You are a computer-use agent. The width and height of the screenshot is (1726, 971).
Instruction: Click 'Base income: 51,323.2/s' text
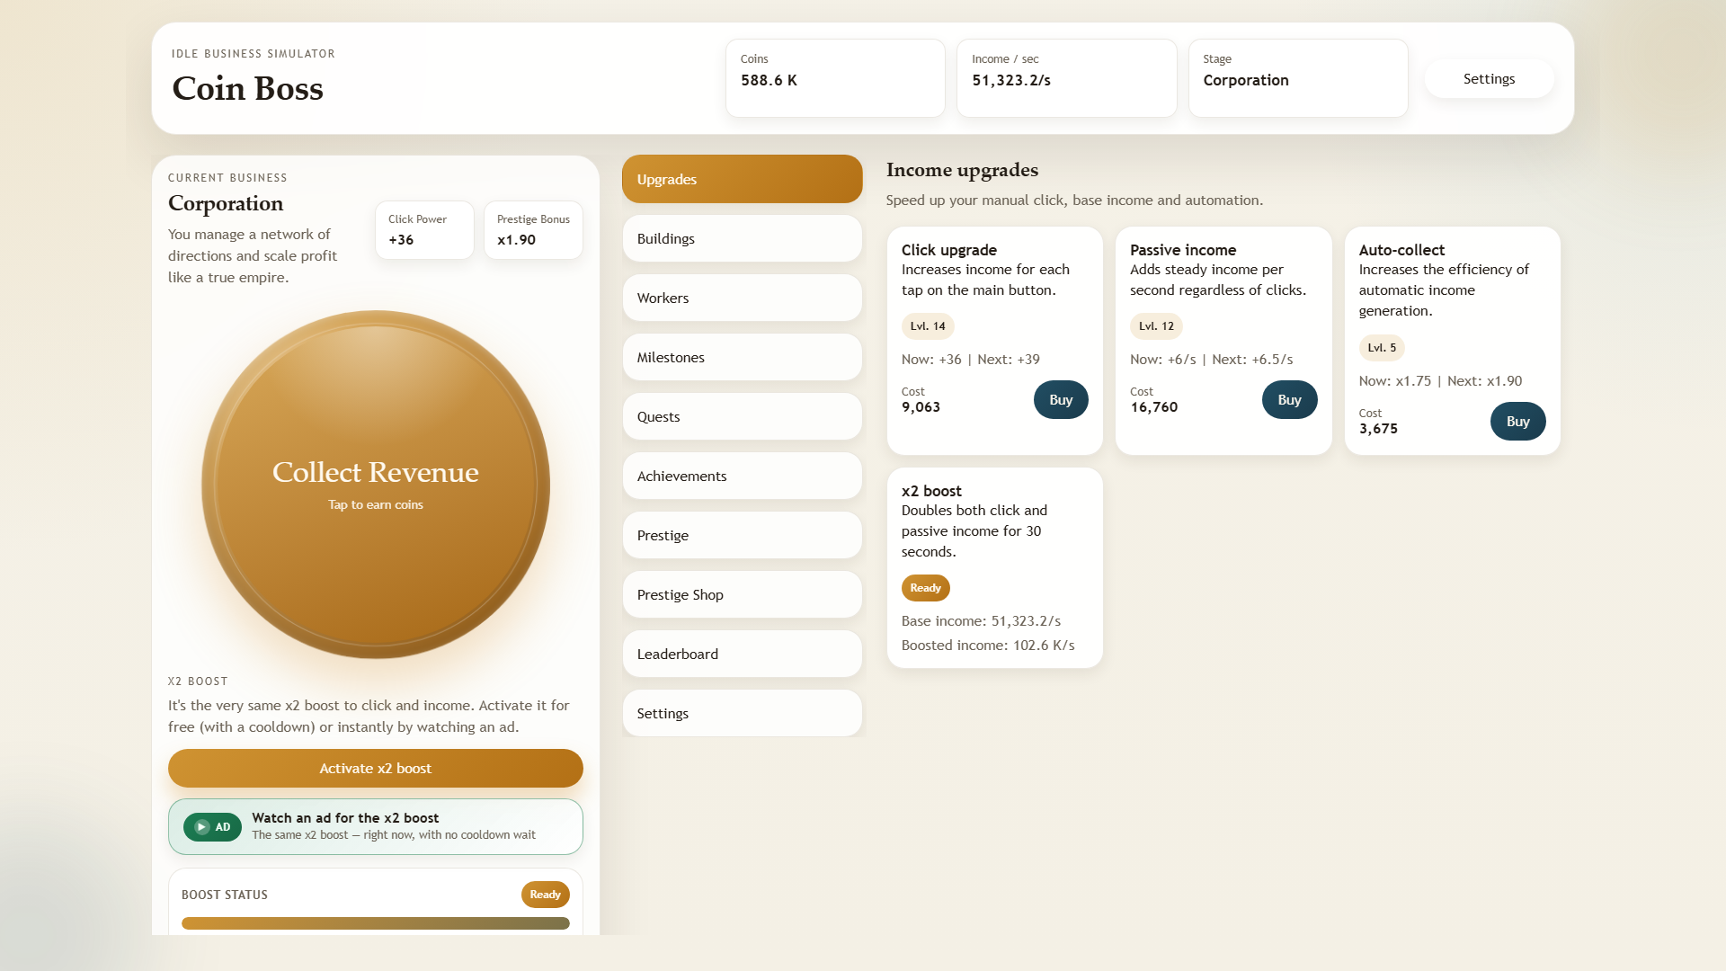(981, 621)
